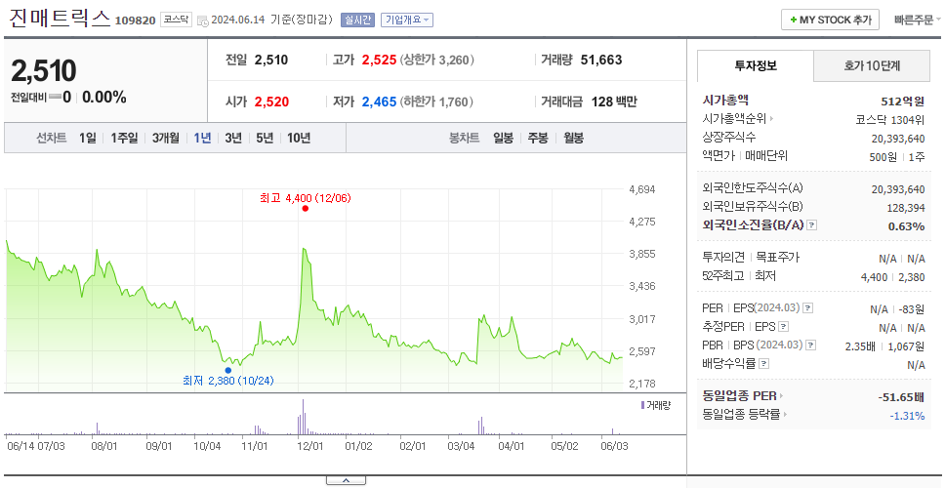
Task: Click the red 최고 4,400 marker dot
Action: click(305, 209)
